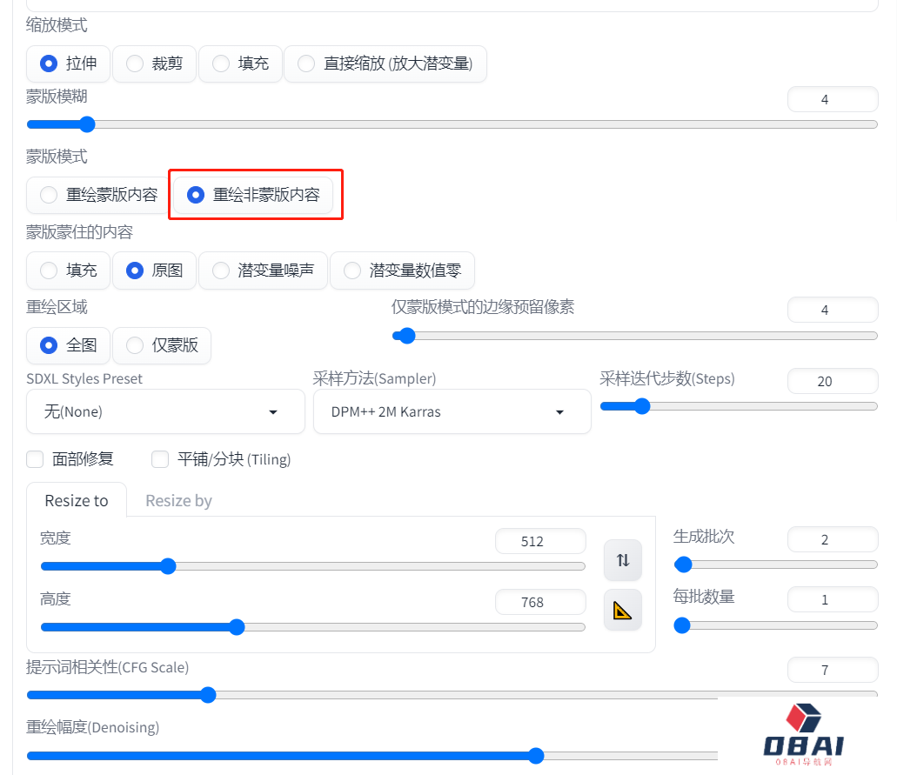Image resolution: width=897 pixels, height=775 pixels.
Task: Enable the 面部修复 checkbox
Action: click(36, 459)
